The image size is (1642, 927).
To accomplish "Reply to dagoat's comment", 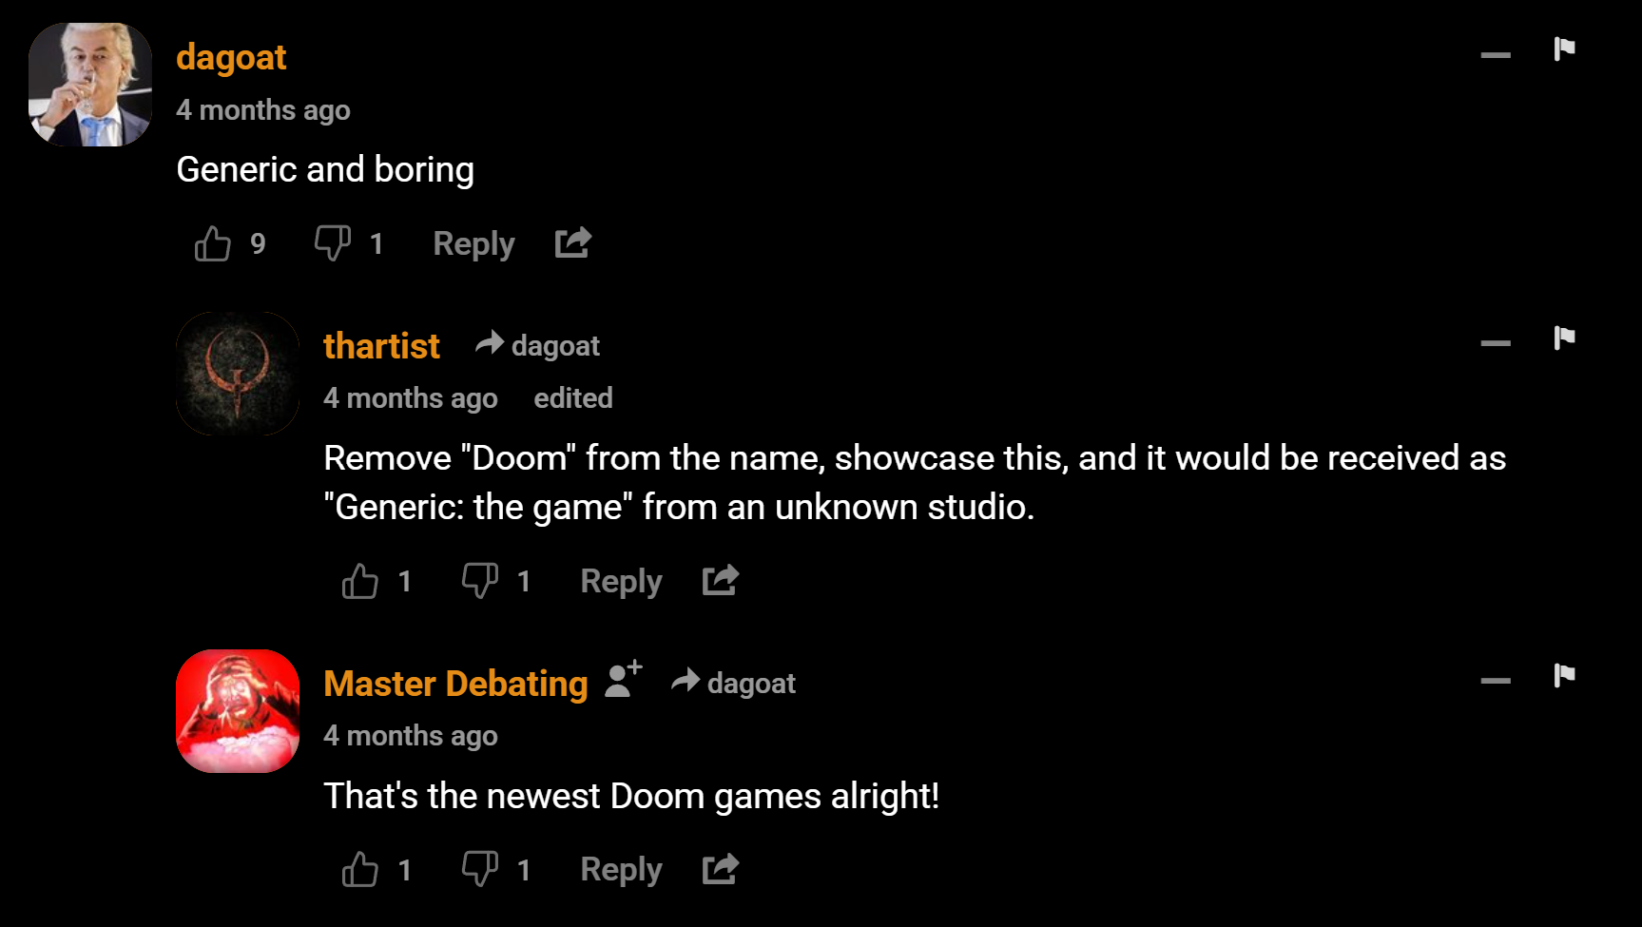I will tap(473, 244).
